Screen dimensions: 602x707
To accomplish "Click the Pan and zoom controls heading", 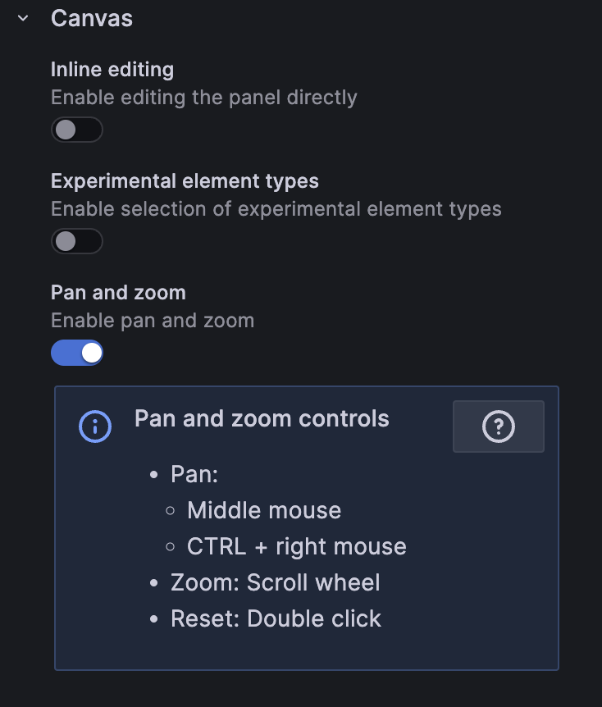I will point(262,418).
